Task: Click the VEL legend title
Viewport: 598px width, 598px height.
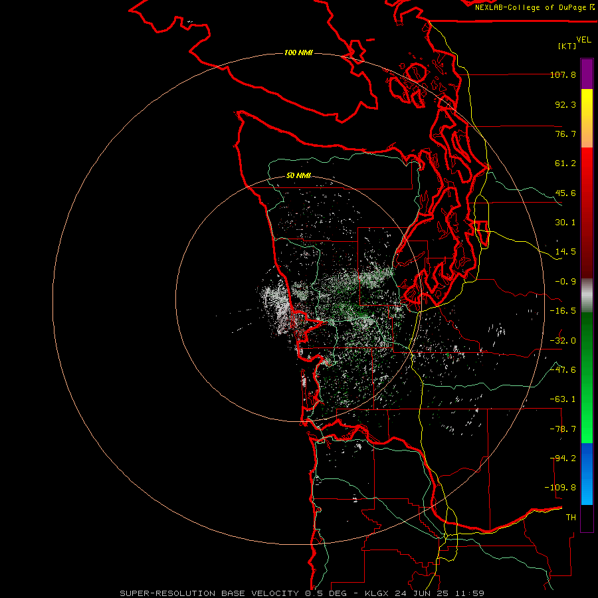Action: pyautogui.click(x=583, y=39)
